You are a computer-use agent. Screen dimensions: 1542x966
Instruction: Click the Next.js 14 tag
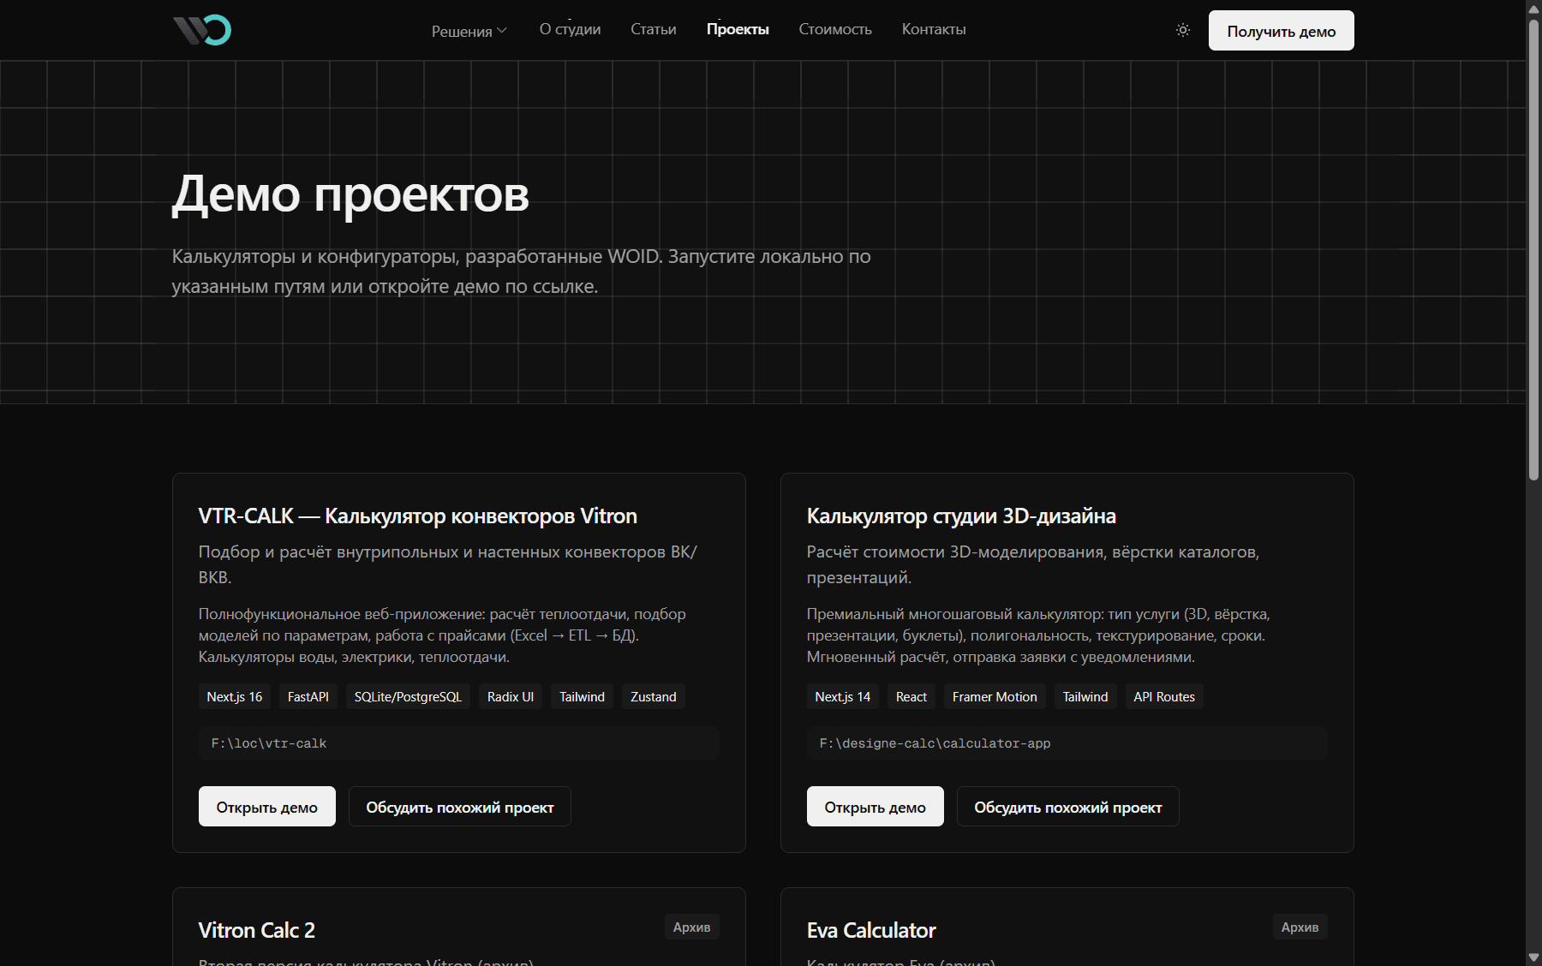[x=843, y=697]
